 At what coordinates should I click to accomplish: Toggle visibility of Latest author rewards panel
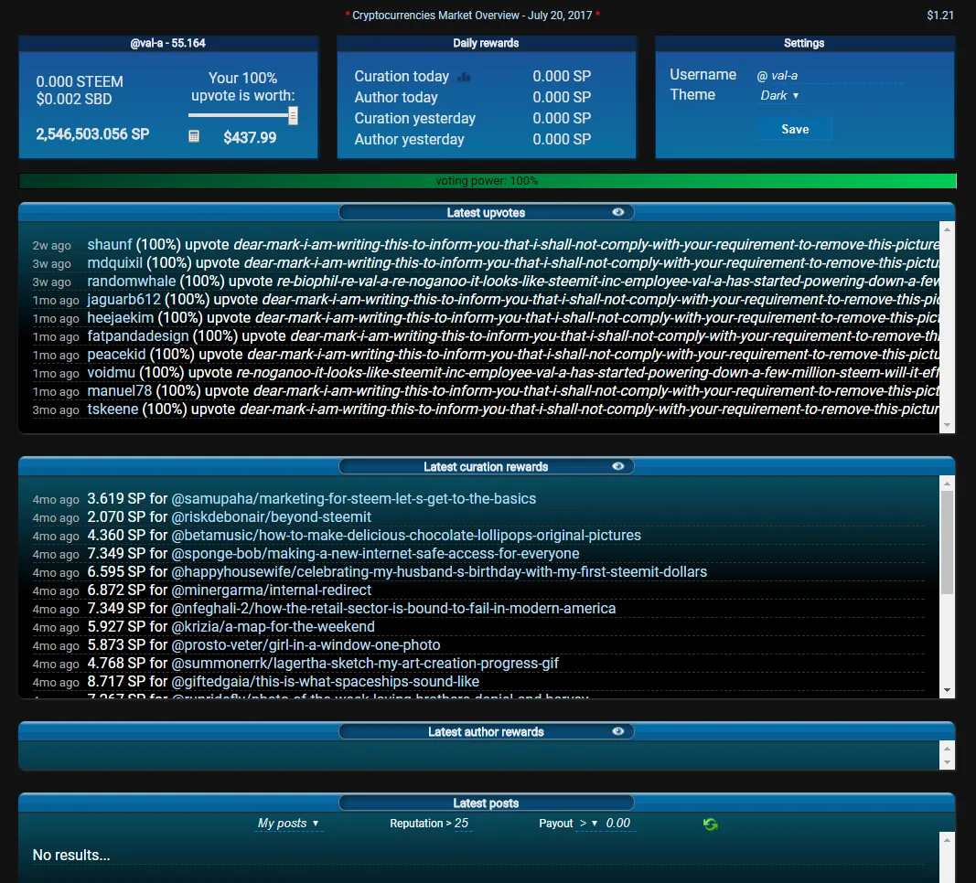coord(618,731)
